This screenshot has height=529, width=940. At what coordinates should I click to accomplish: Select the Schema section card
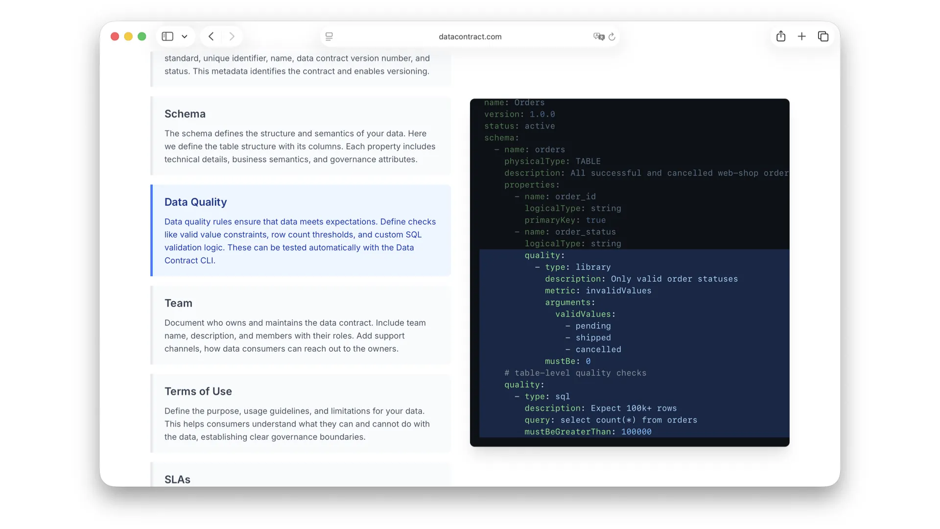pyautogui.click(x=301, y=136)
